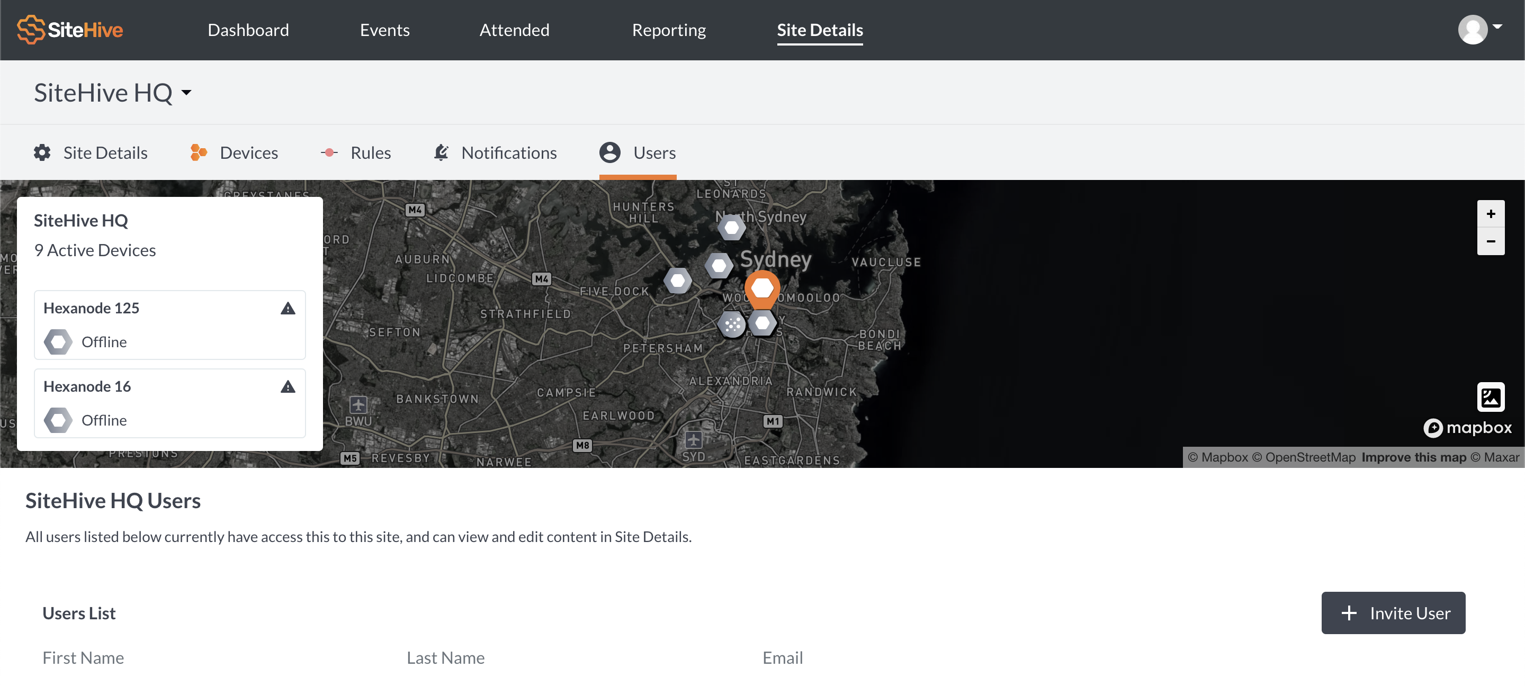Image resolution: width=1525 pixels, height=686 pixels.
Task: Select the dotted cluster hexagon marker
Action: (732, 324)
